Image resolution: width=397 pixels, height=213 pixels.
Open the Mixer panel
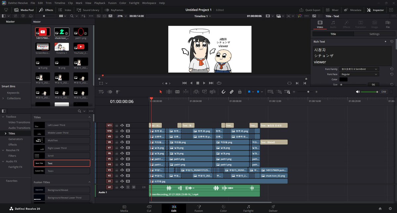coord(332,10)
